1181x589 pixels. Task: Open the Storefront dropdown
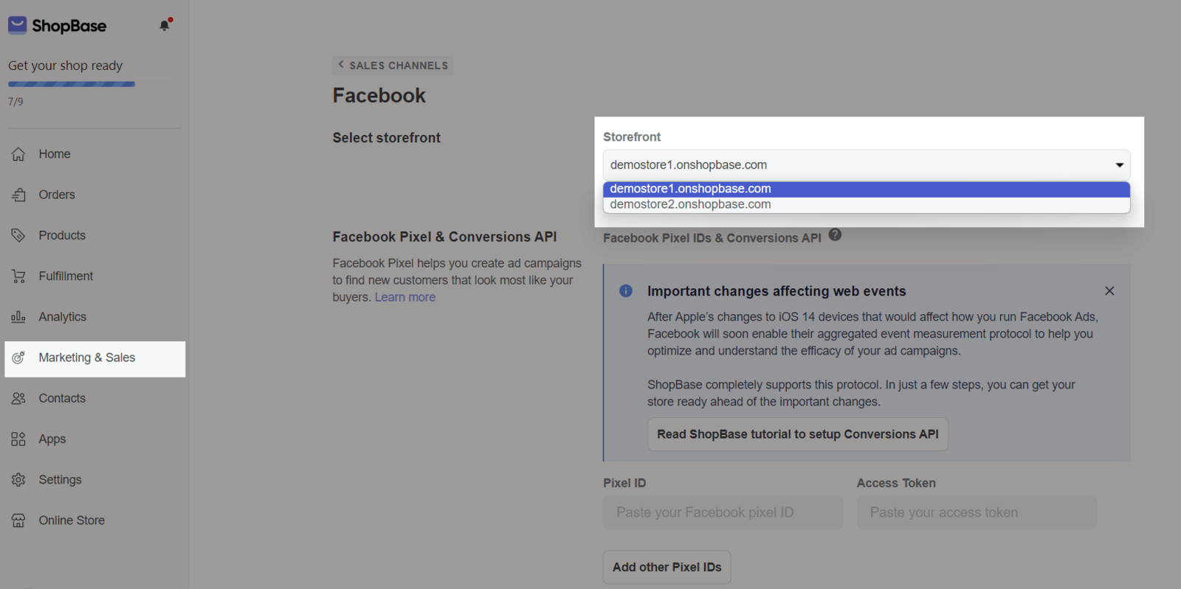point(867,165)
